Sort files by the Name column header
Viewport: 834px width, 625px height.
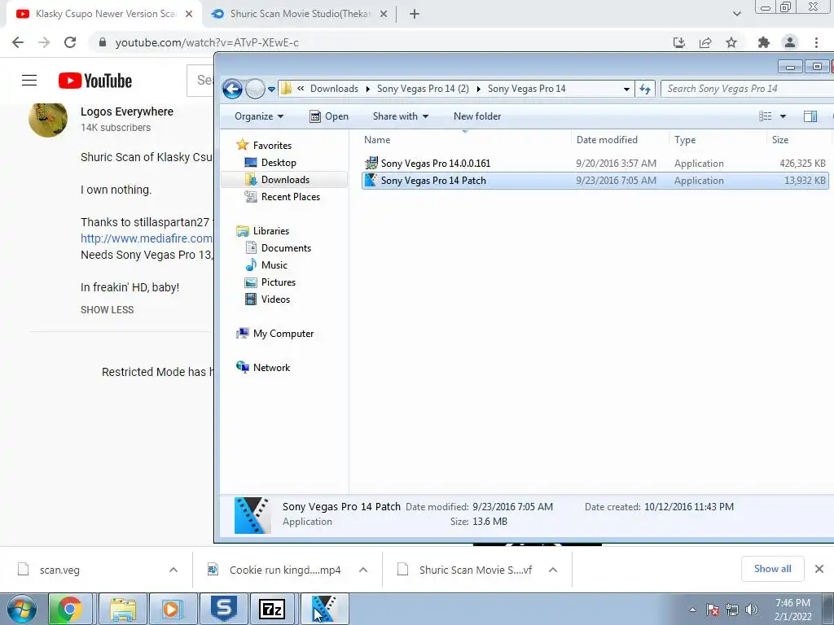click(x=377, y=140)
